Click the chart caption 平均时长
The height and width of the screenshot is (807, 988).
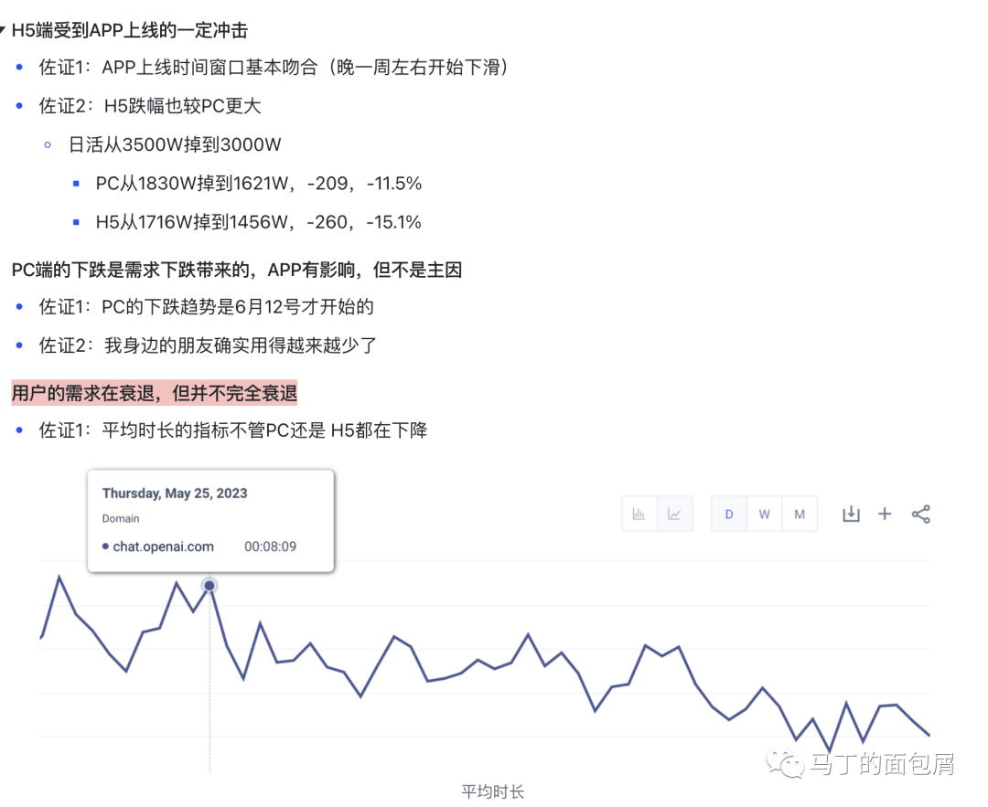tap(493, 791)
